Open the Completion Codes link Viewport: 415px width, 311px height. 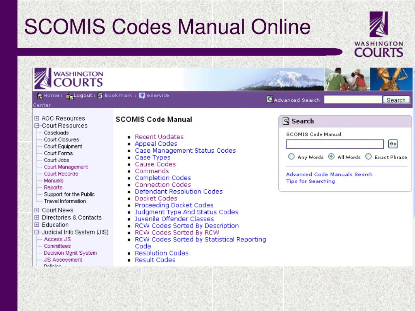163,178
